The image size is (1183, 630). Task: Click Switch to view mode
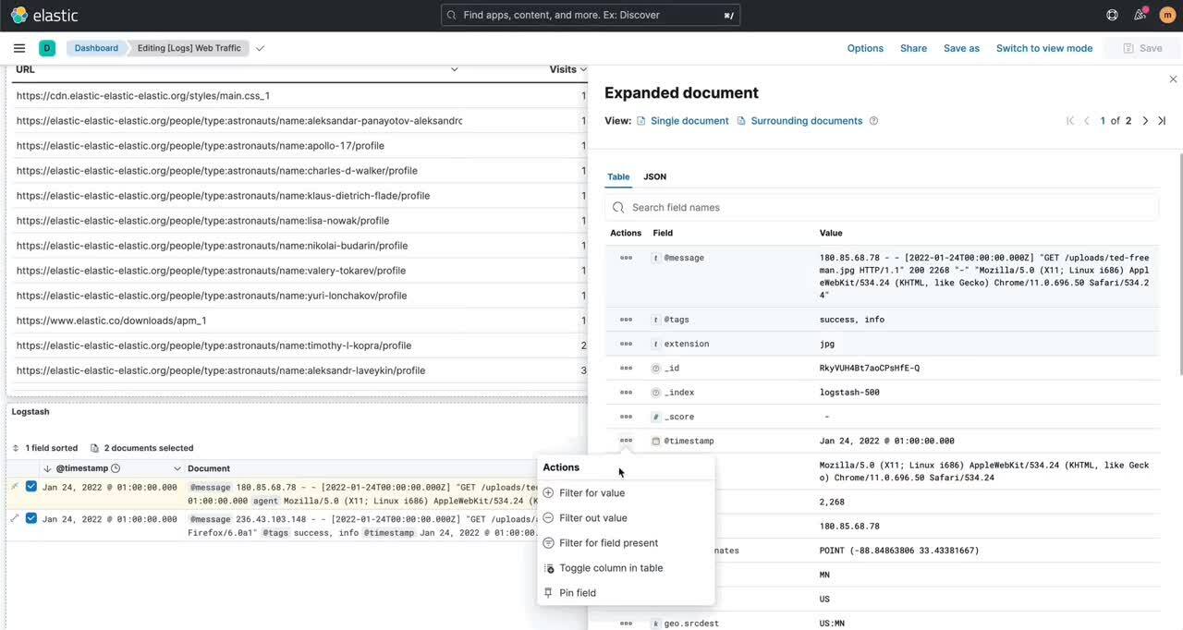click(1044, 48)
